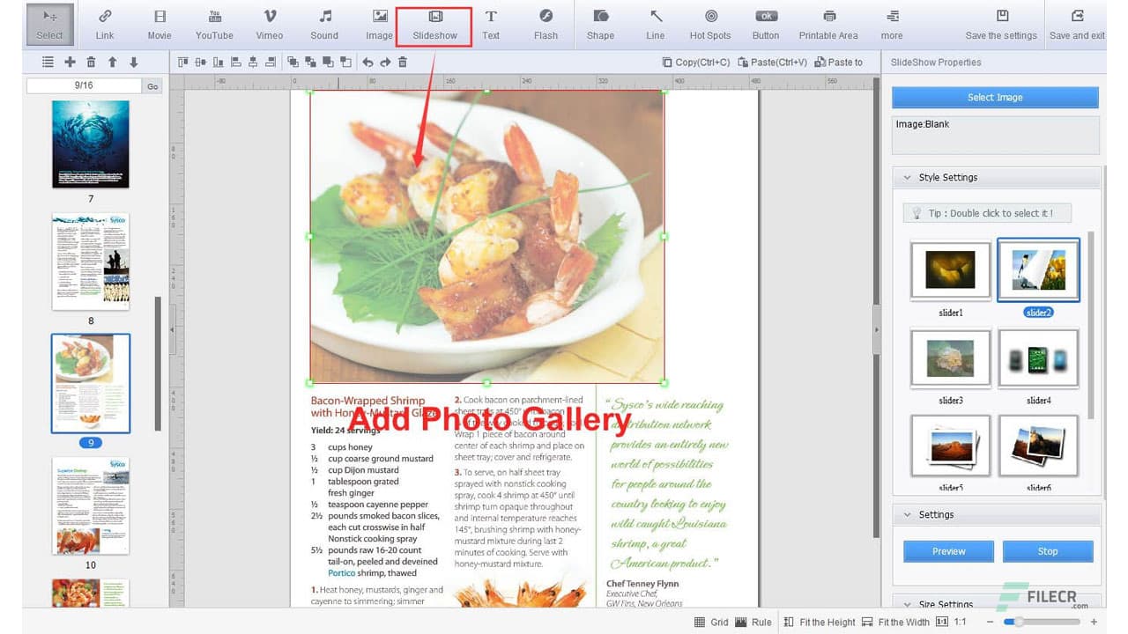Choose the slider5 style thumbnail
The image size is (1128, 634).
pyautogui.click(x=950, y=446)
